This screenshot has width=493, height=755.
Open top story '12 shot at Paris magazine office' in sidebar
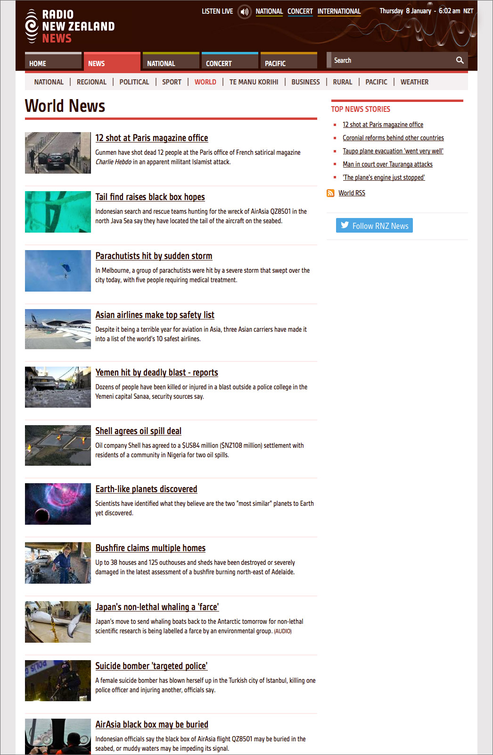[x=383, y=125]
